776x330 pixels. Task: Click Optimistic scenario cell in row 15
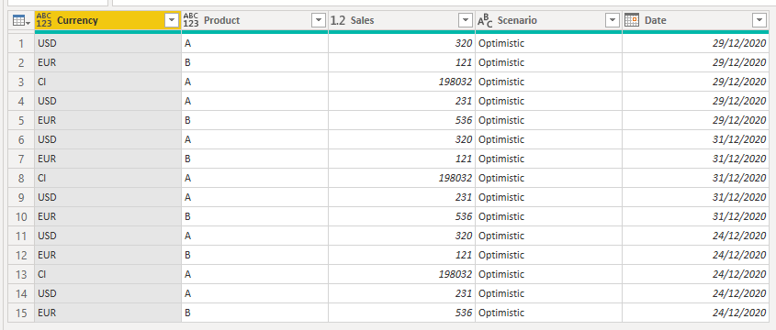(549, 313)
